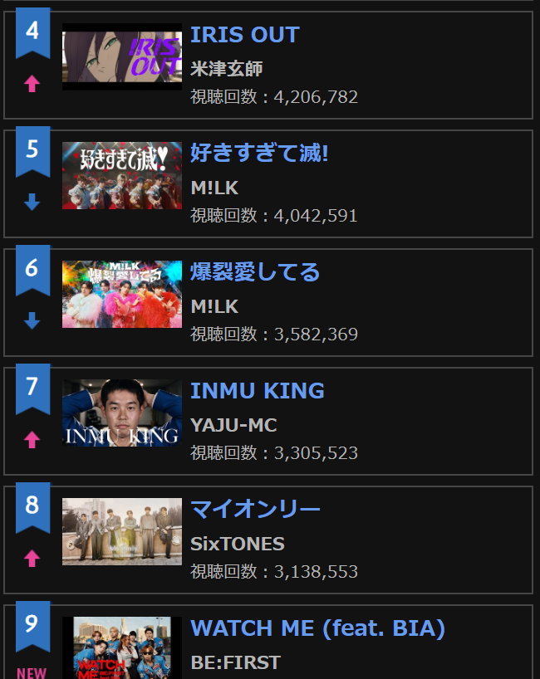Open the マイオンリー title link
Viewport: 540px width, 679px height.
(255, 510)
